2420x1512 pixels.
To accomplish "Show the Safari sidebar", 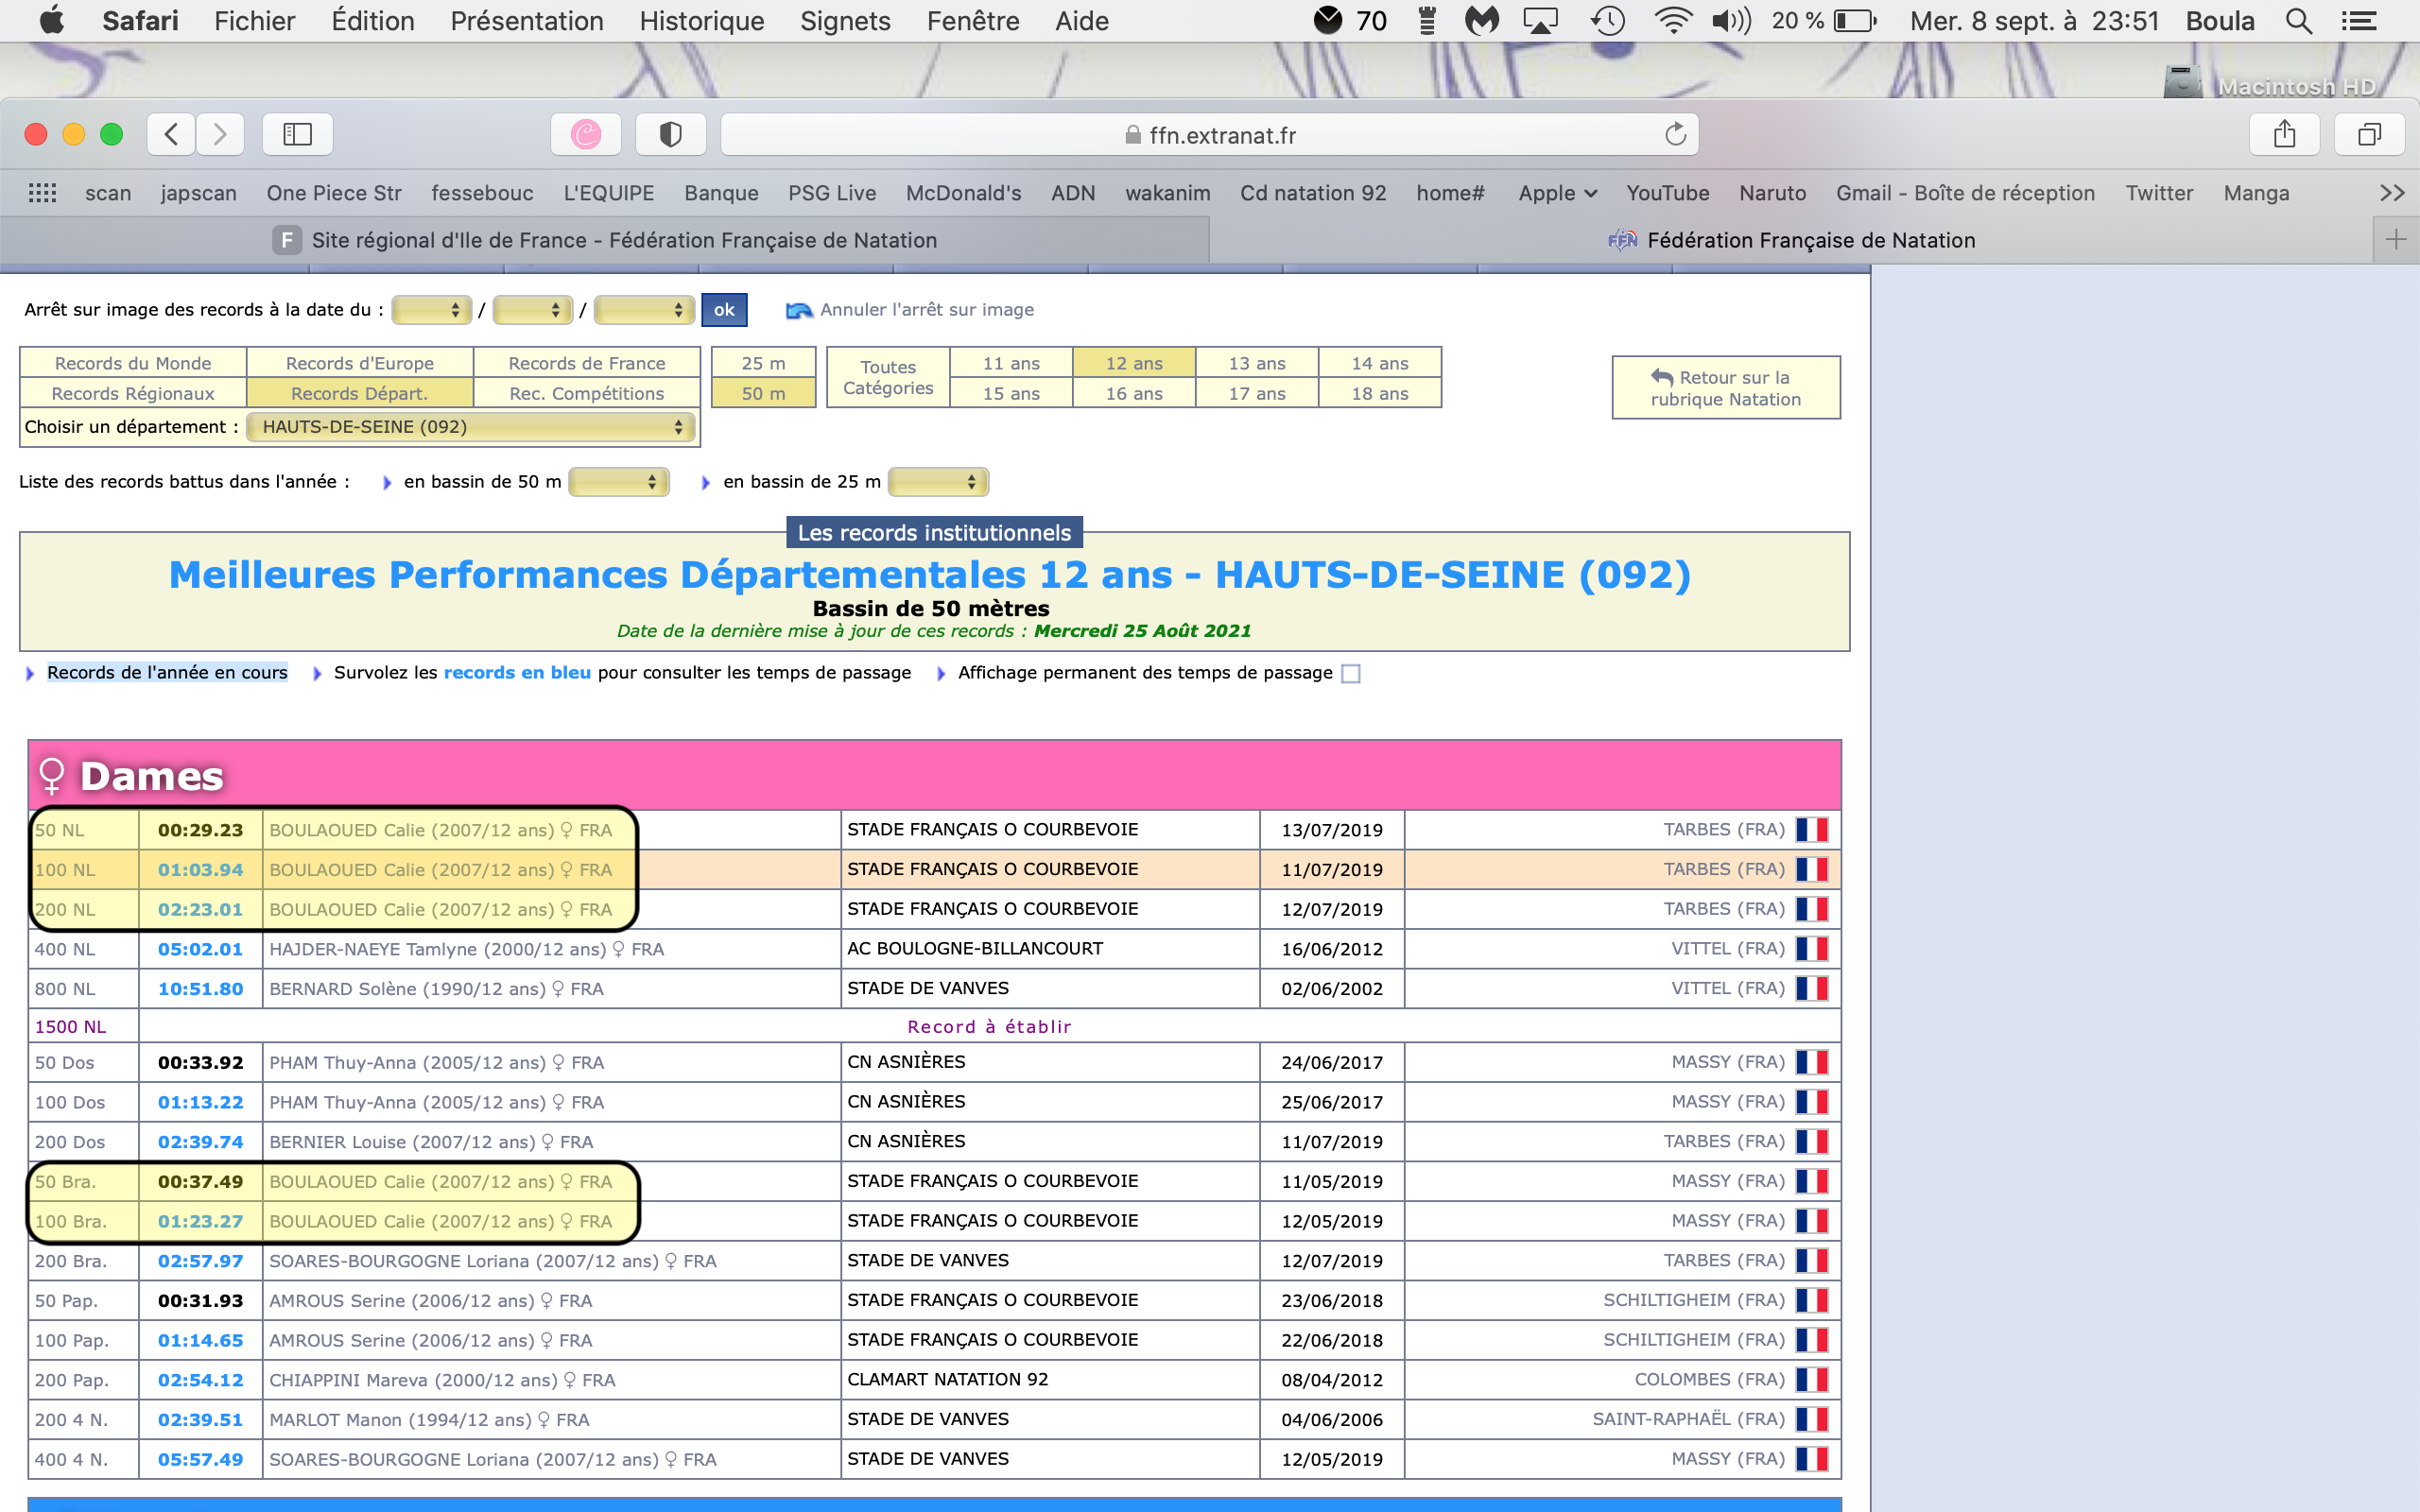I will click(297, 134).
